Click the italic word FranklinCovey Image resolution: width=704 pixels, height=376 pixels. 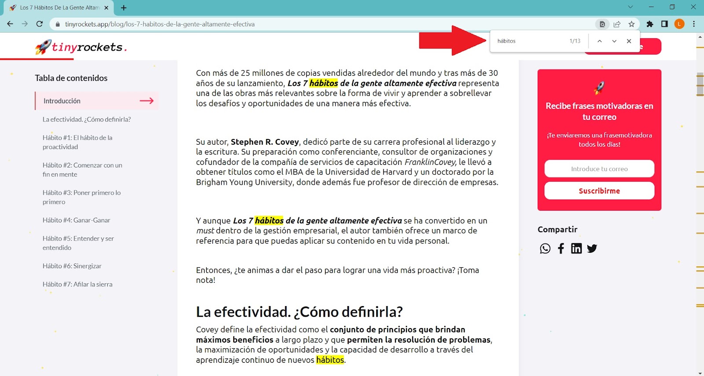click(430, 162)
